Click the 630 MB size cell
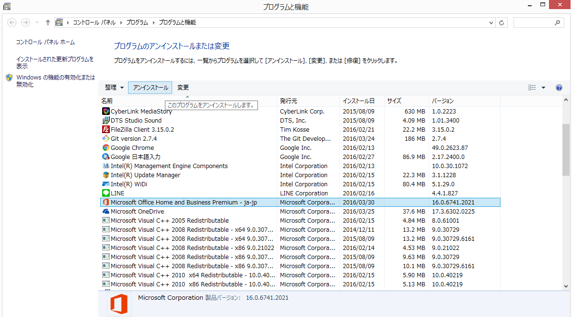The height and width of the screenshot is (317, 572). (415, 111)
